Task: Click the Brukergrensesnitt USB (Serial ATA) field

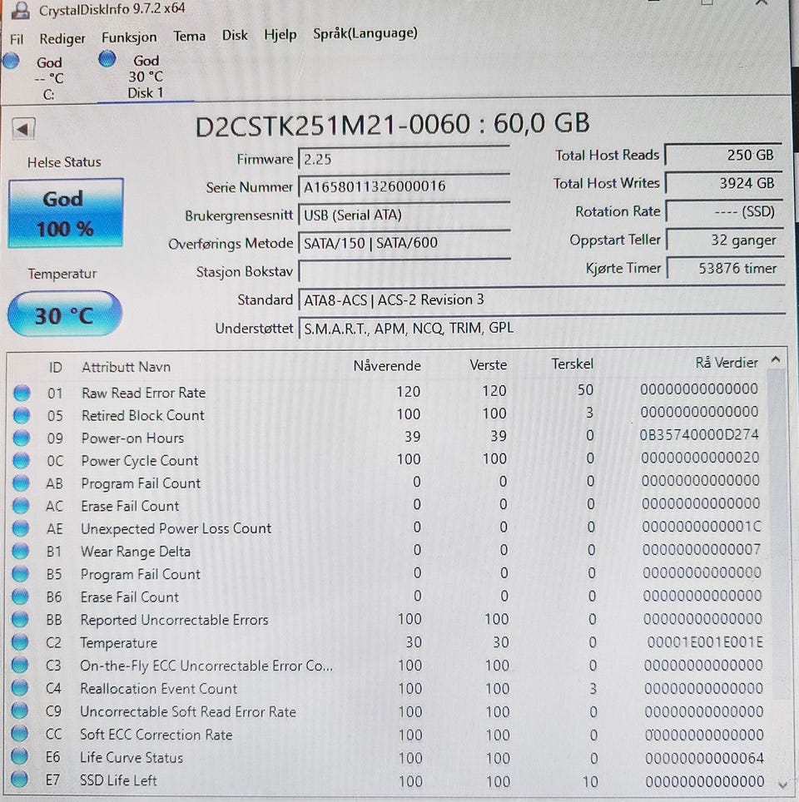Action: [x=404, y=215]
